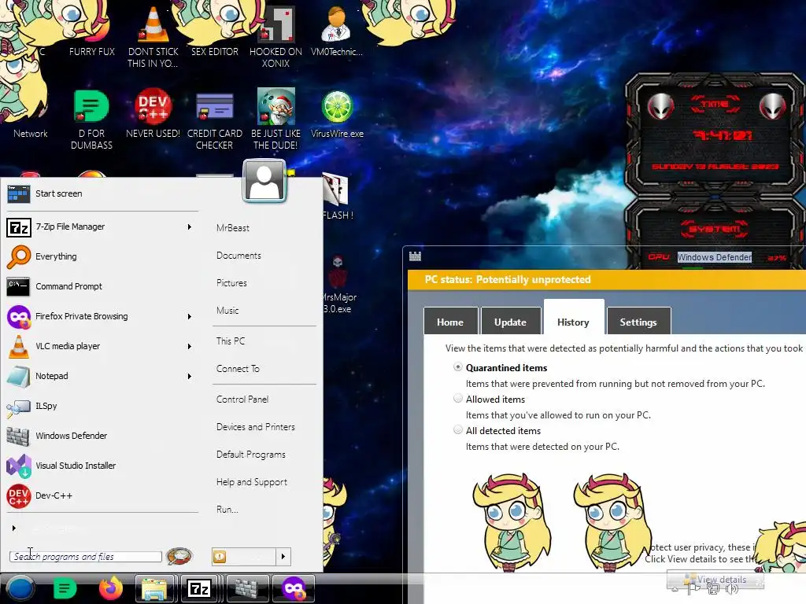Open Music from Start menu
806x604 pixels.
pyautogui.click(x=227, y=310)
